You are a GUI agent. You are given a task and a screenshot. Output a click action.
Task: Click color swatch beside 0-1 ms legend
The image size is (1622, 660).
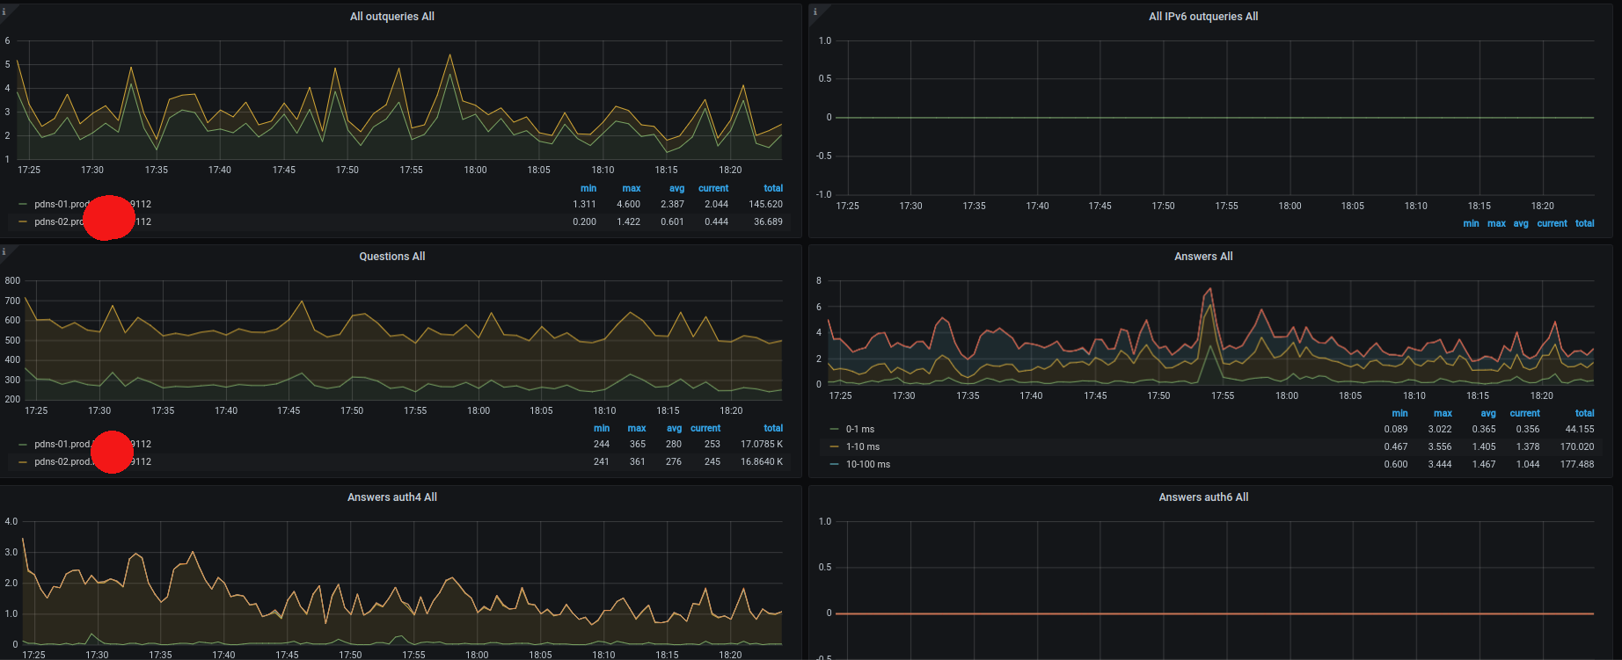click(x=834, y=429)
